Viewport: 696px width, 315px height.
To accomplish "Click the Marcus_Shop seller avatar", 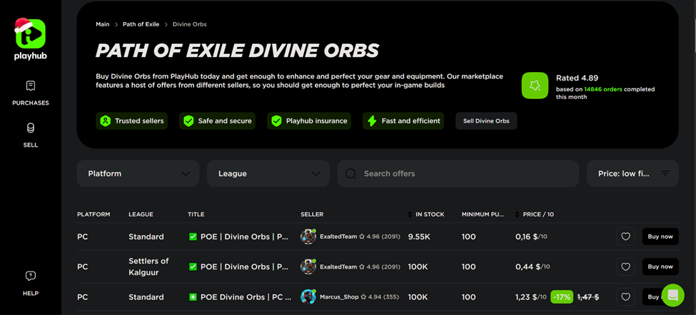I will (308, 296).
